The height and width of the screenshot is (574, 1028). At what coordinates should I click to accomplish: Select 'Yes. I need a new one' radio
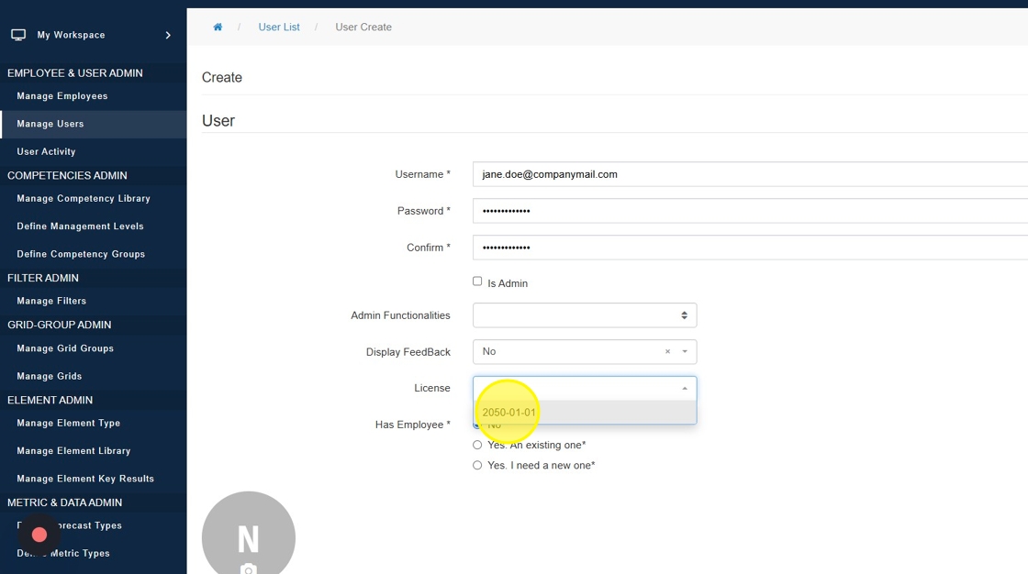coord(477,466)
